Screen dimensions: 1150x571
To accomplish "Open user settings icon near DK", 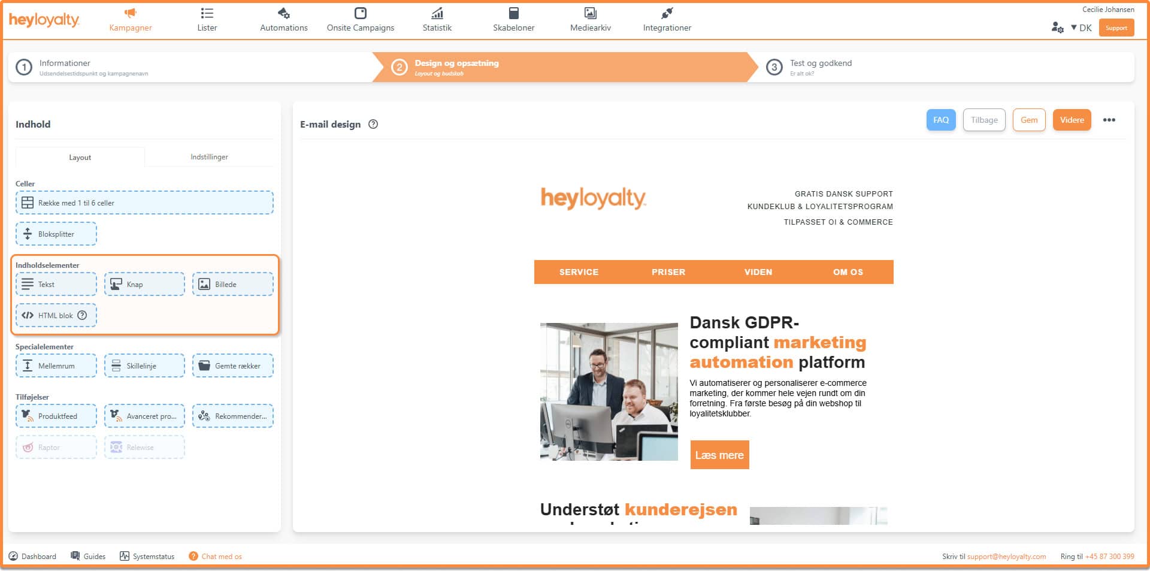I will coord(1057,28).
